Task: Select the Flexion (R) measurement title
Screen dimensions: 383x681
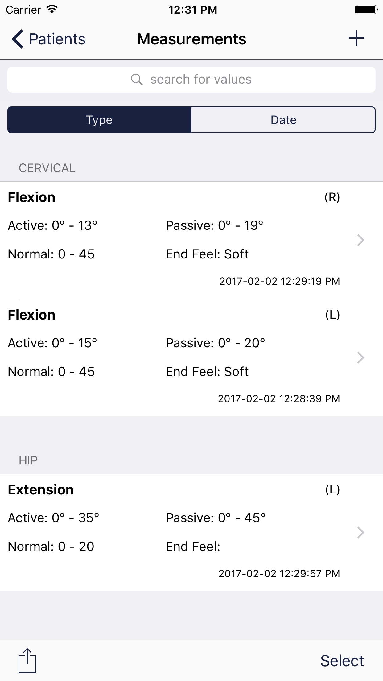Action: tap(31, 197)
